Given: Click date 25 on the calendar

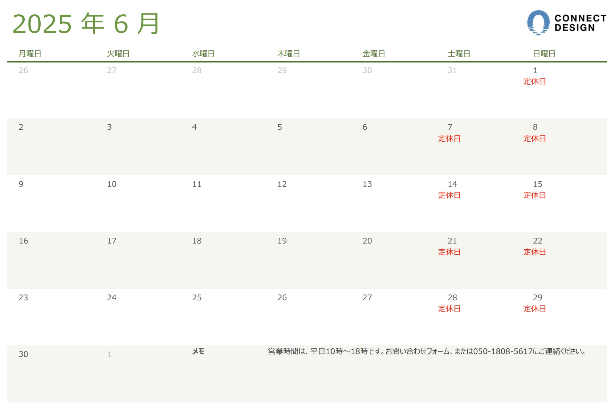Looking at the screenshot, I should [197, 297].
